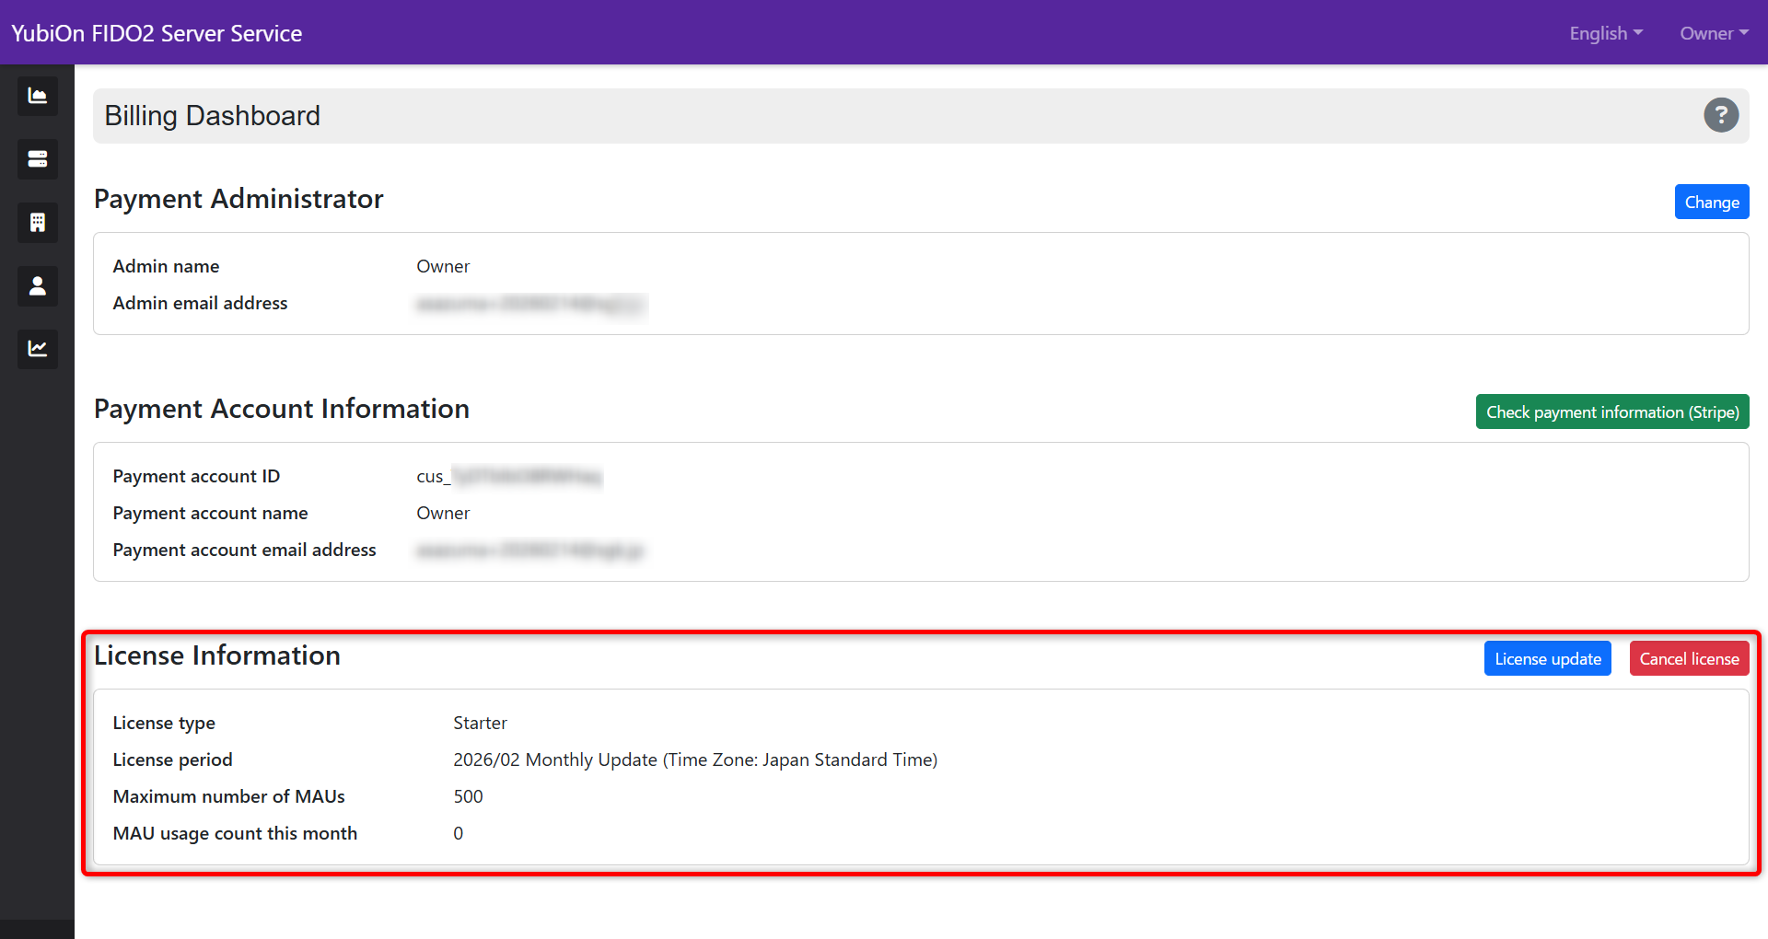Click the license period 2026/02 text

coord(694,760)
